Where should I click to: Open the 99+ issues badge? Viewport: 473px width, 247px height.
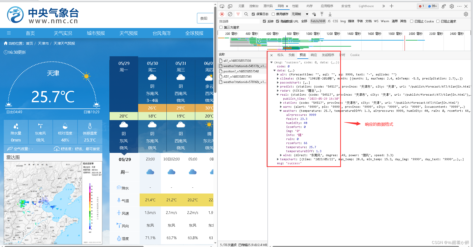(433, 6)
